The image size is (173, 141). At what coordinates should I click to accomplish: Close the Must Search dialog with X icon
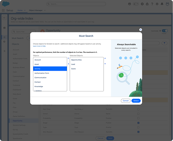(x=140, y=30)
